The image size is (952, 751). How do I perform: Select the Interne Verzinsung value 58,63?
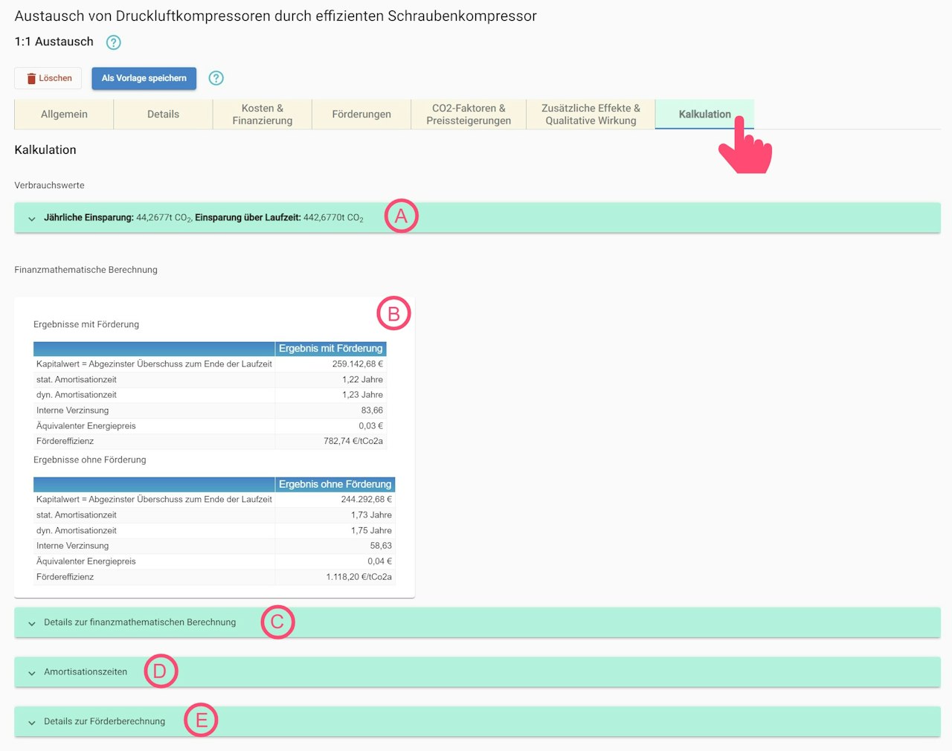pos(381,546)
